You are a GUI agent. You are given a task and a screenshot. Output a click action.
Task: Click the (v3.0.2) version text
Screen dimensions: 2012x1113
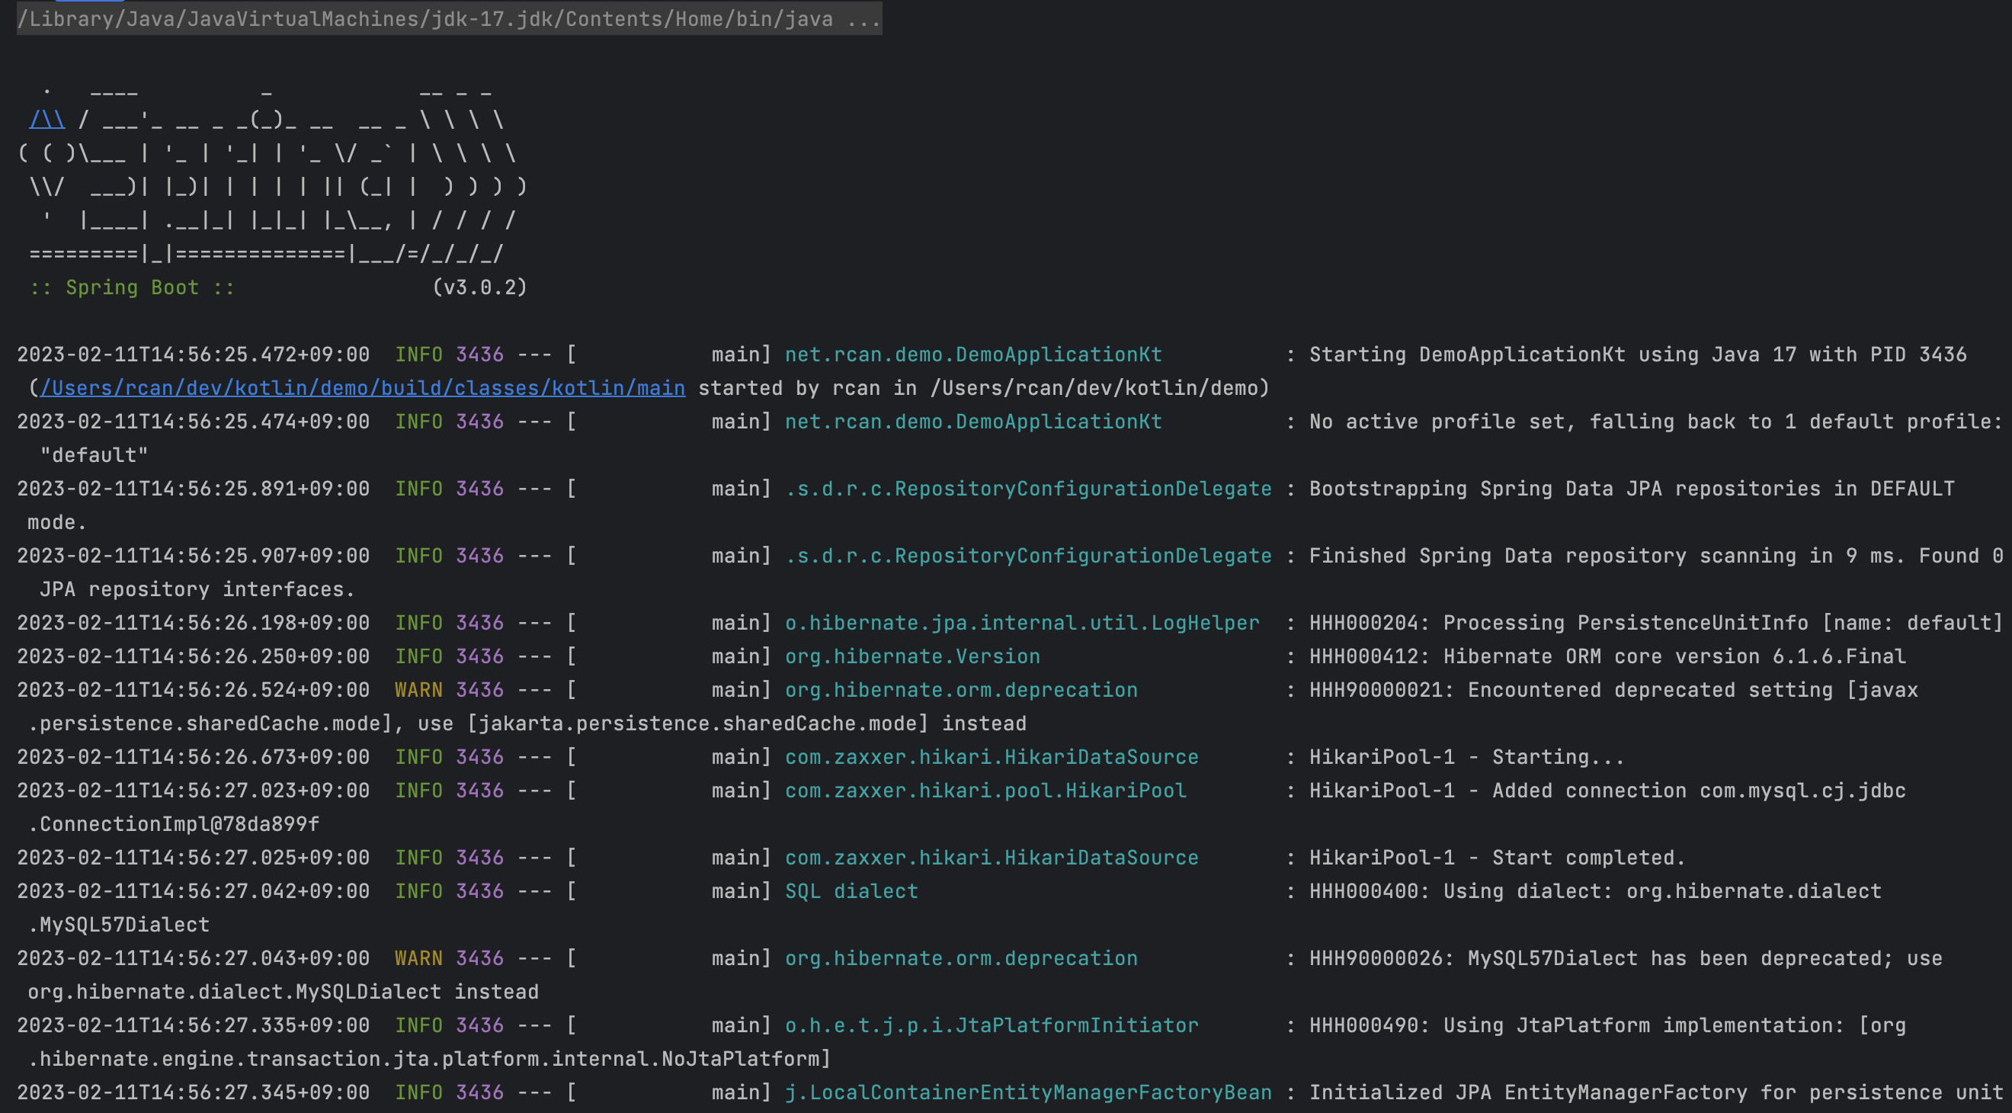tap(479, 287)
